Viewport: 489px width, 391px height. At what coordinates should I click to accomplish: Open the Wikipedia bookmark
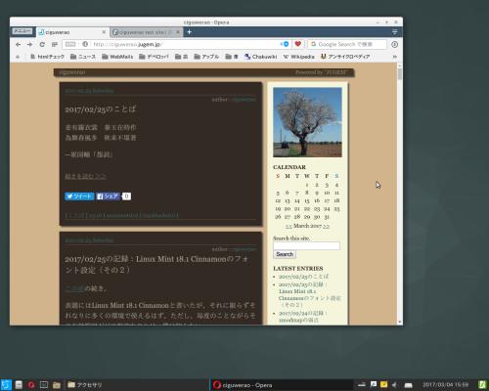(298, 57)
